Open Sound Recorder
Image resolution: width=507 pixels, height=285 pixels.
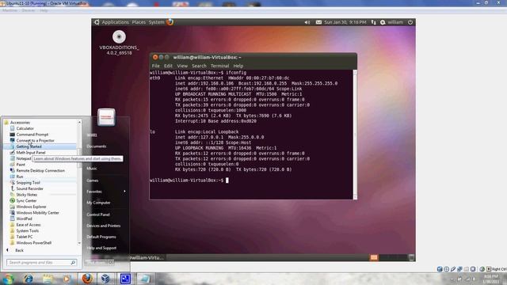point(29,188)
